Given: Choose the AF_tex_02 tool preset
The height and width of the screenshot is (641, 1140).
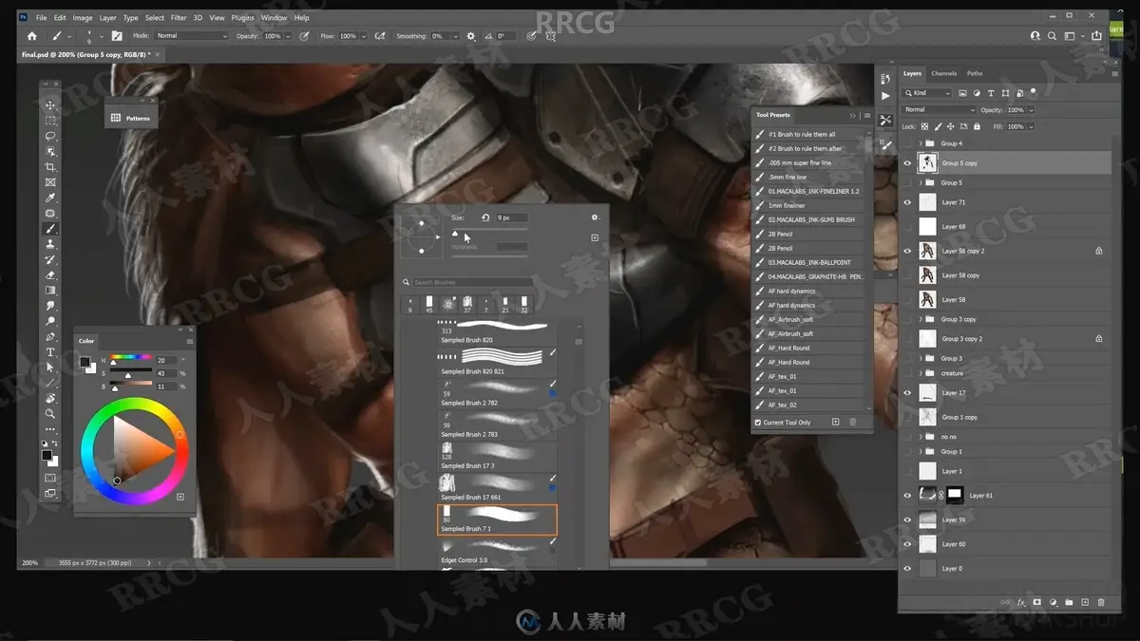Looking at the screenshot, I should [809, 405].
